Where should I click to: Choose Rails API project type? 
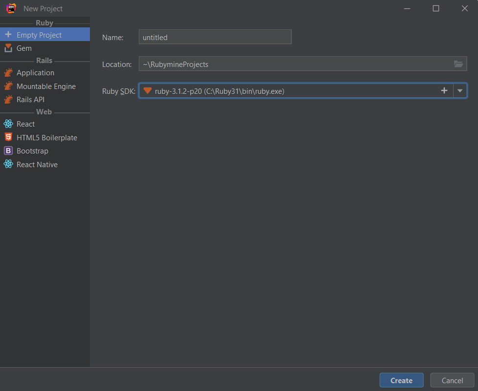(x=45, y=99)
